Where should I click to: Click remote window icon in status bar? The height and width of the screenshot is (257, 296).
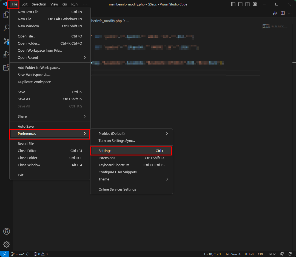[5, 254]
